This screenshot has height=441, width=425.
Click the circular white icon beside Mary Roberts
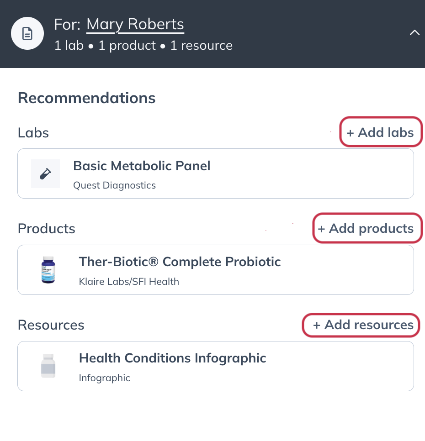pyautogui.click(x=27, y=33)
